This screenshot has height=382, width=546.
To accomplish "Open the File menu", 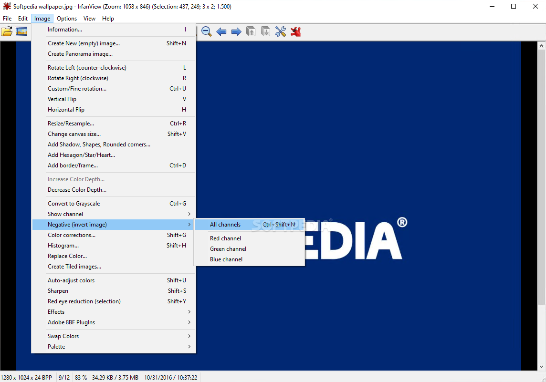I will click(x=7, y=19).
